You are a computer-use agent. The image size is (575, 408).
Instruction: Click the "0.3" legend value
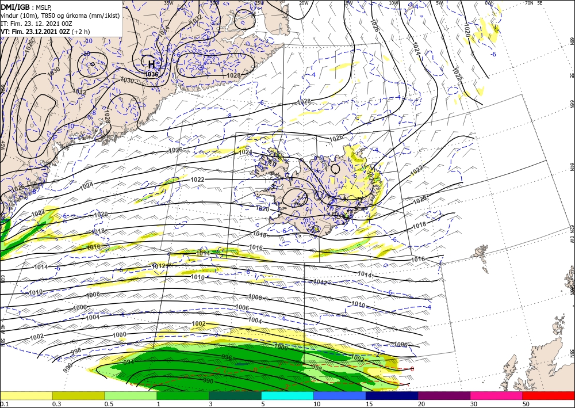pos(56,404)
